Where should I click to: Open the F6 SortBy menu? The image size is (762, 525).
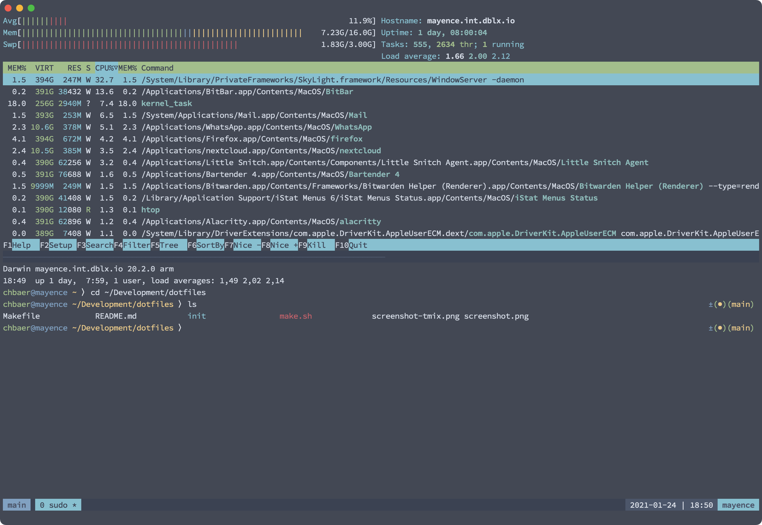(210, 245)
